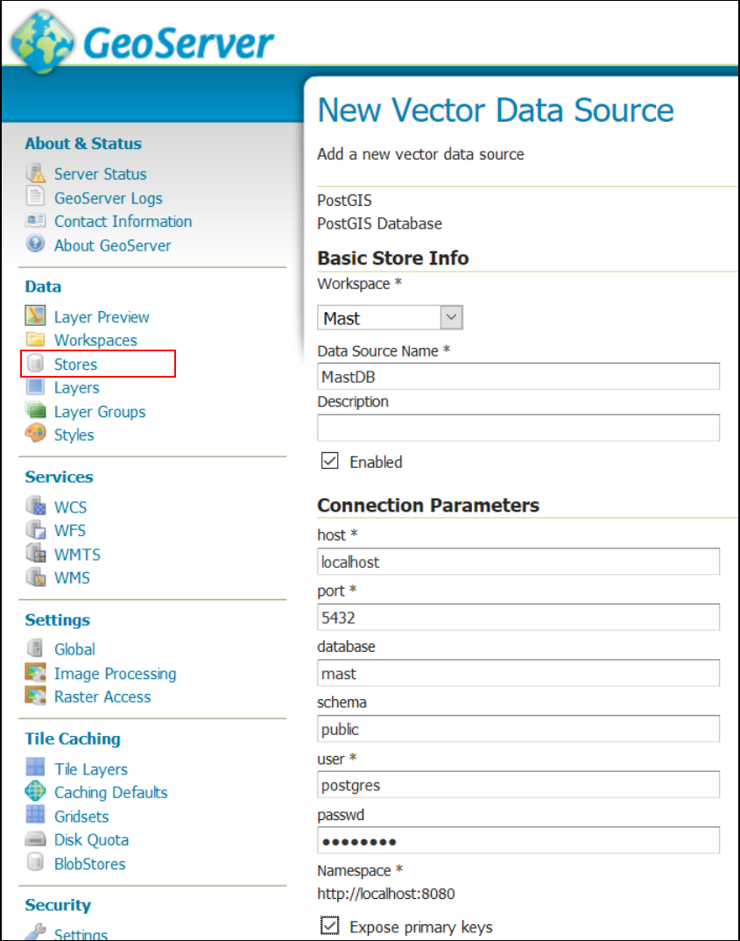
Task: Click the GeoServer Logs page icon
Action: (35, 198)
